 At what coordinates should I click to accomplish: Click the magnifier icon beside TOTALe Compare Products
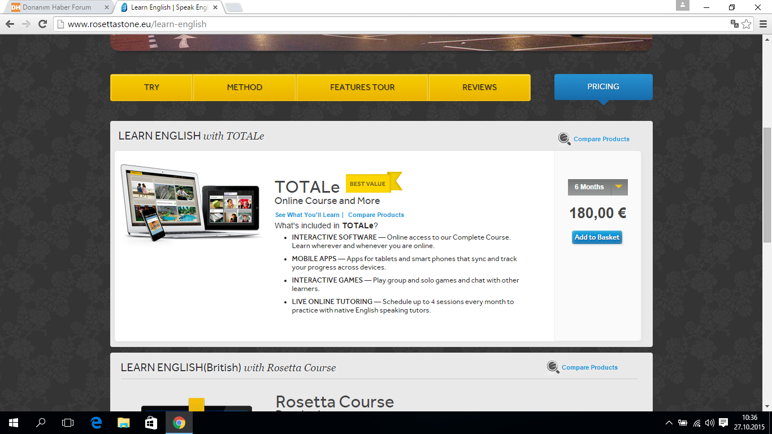[564, 138]
